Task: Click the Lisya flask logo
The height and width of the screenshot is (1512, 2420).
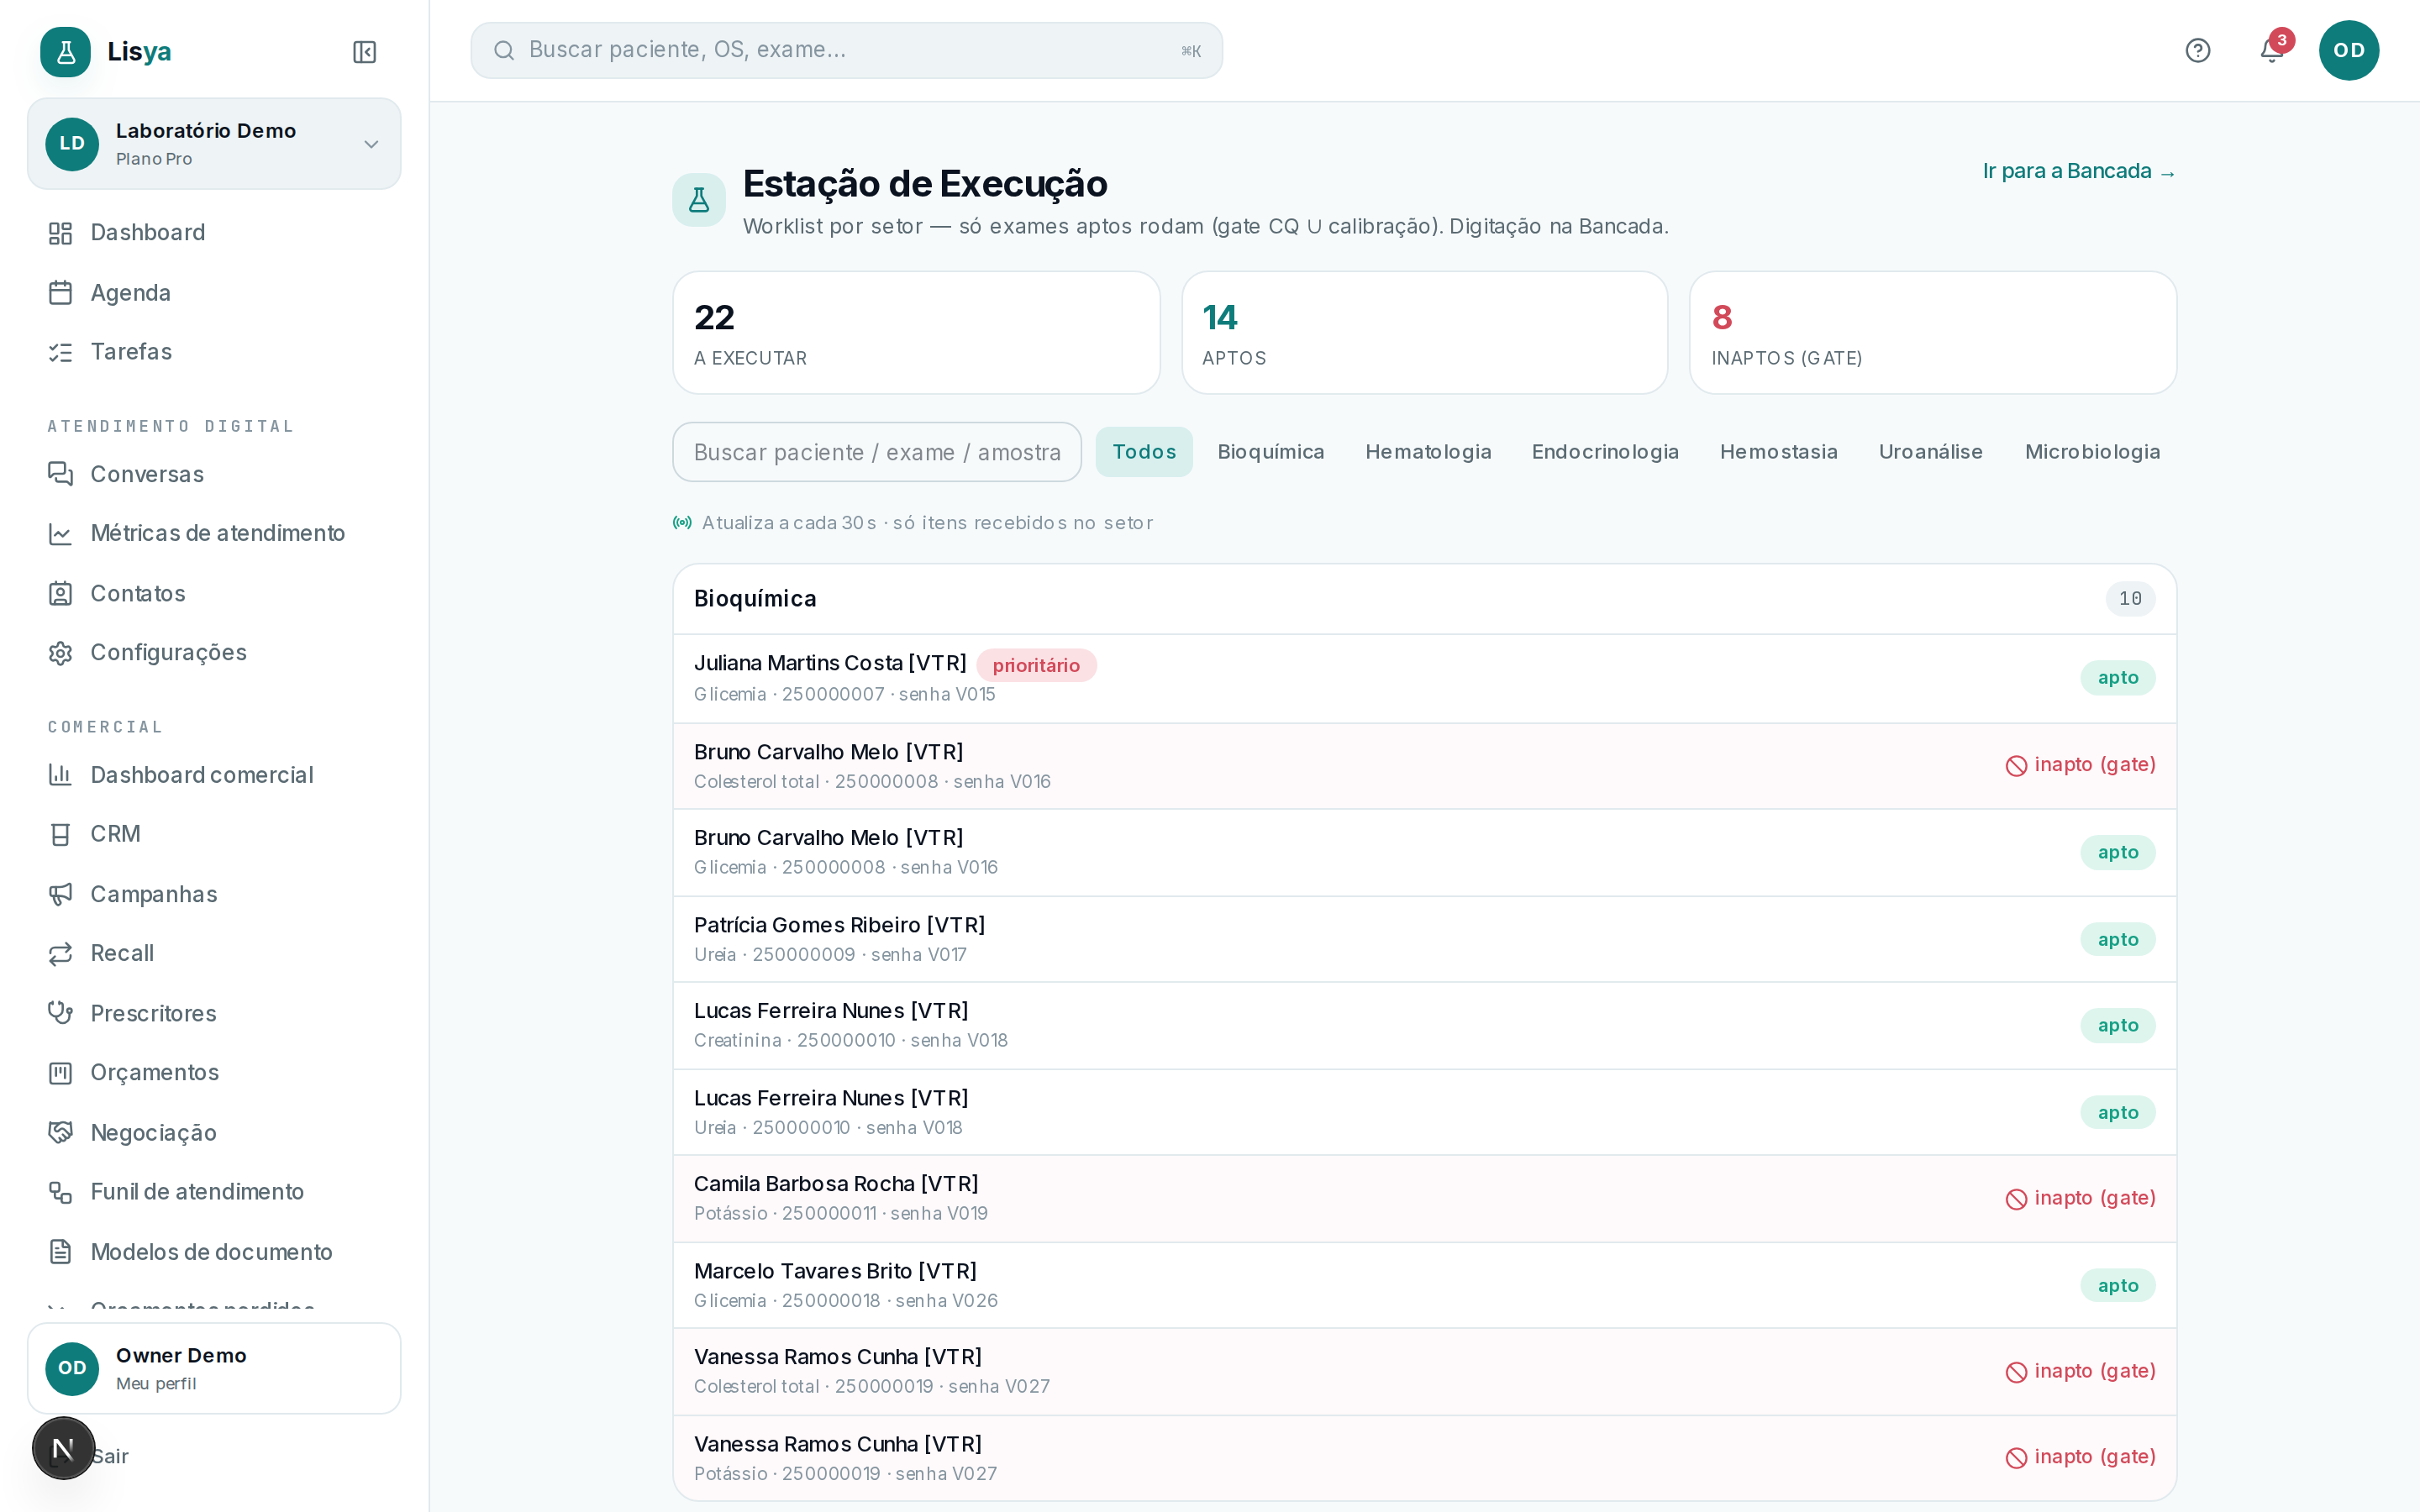Action: pos(66,52)
